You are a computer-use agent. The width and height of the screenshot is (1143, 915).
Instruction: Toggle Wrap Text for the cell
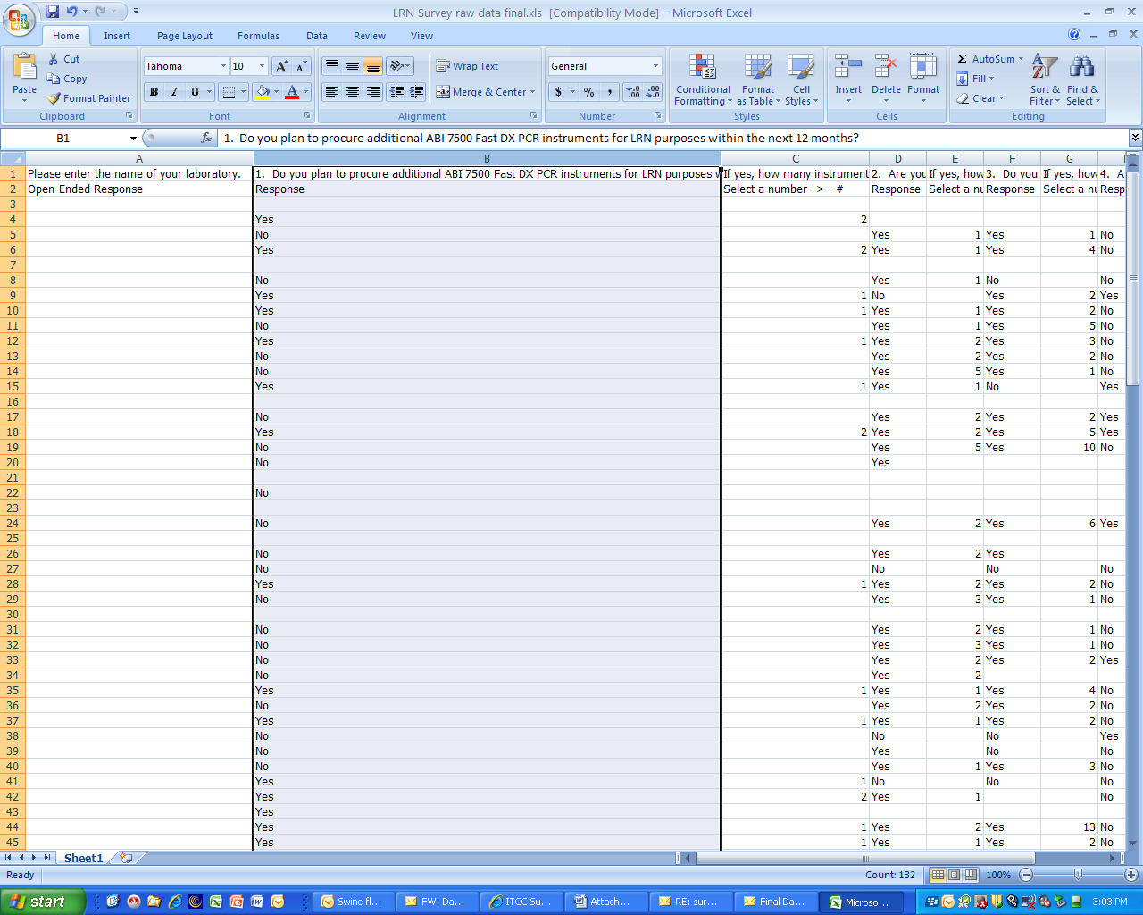pos(467,66)
